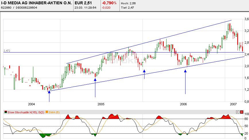Click the blue arrow marker in mid-2005
249x140 pixels.
(x=144, y=74)
